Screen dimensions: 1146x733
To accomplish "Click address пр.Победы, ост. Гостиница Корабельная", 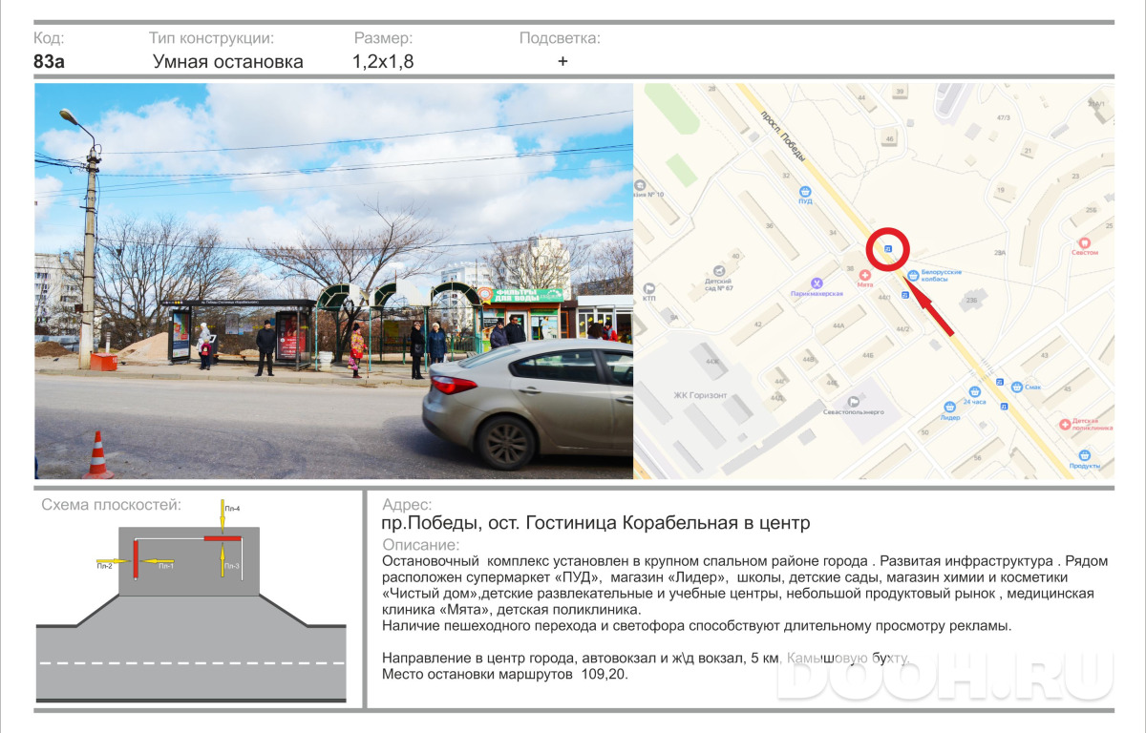I will pyautogui.click(x=596, y=523).
